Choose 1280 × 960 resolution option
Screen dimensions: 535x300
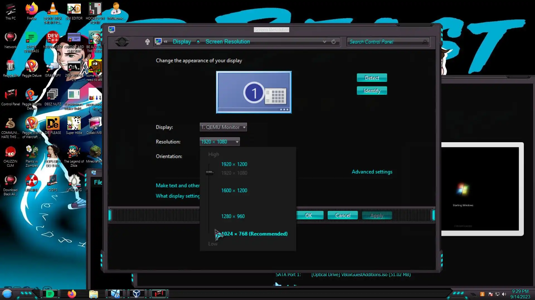[233, 216]
